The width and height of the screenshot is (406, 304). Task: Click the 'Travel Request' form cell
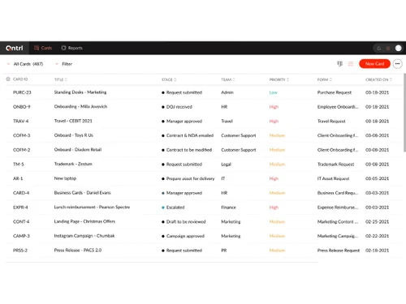(x=331, y=121)
